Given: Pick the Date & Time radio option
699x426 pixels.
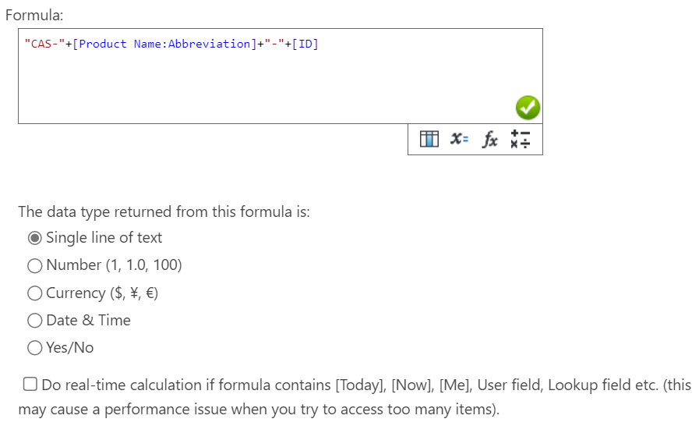Looking at the screenshot, I should [35, 321].
